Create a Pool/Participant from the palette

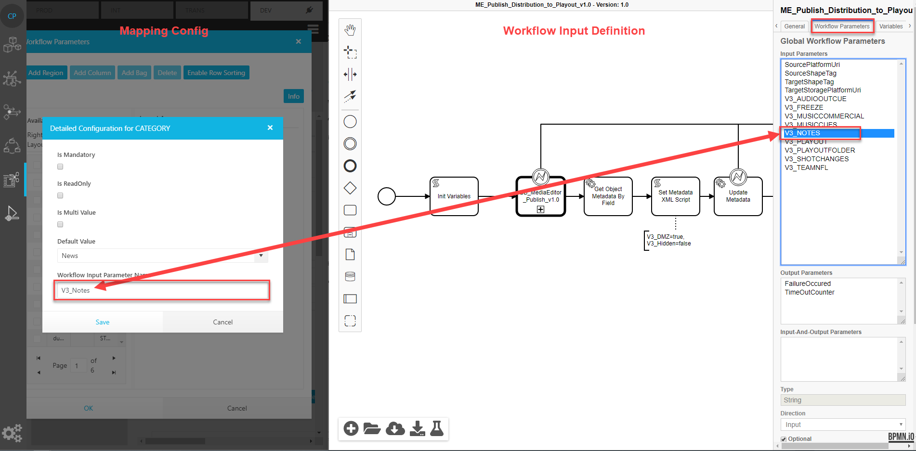[350, 298]
